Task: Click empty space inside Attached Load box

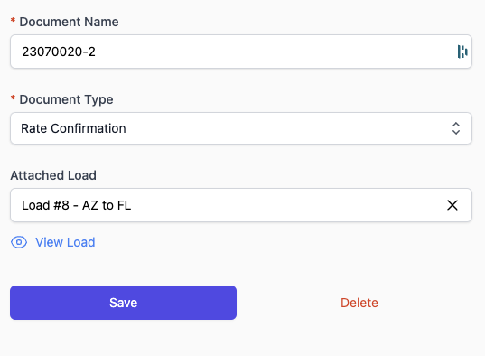Action: (x=288, y=205)
